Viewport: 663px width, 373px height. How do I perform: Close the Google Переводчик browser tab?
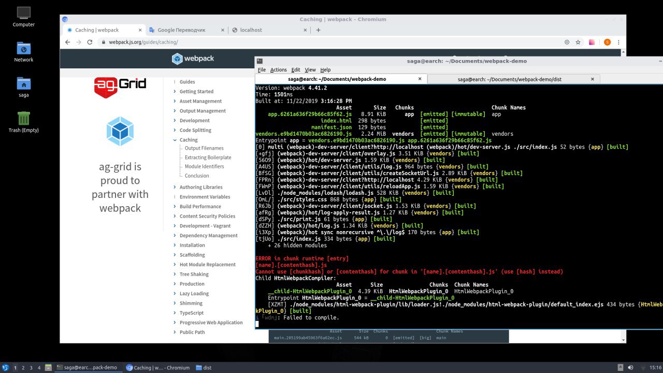pos(223,30)
